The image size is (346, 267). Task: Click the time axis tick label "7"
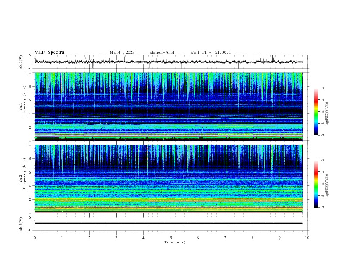click(x=225, y=238)
